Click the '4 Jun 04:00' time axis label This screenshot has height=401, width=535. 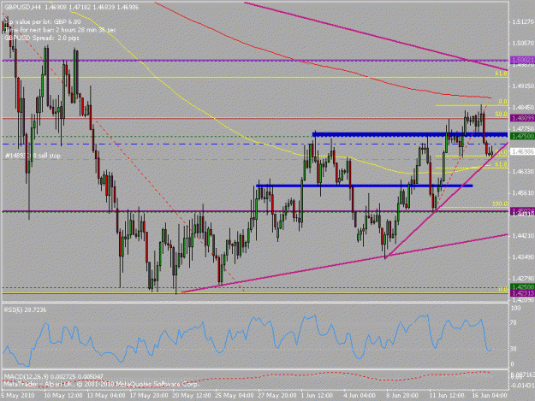[x=360, y=396]
